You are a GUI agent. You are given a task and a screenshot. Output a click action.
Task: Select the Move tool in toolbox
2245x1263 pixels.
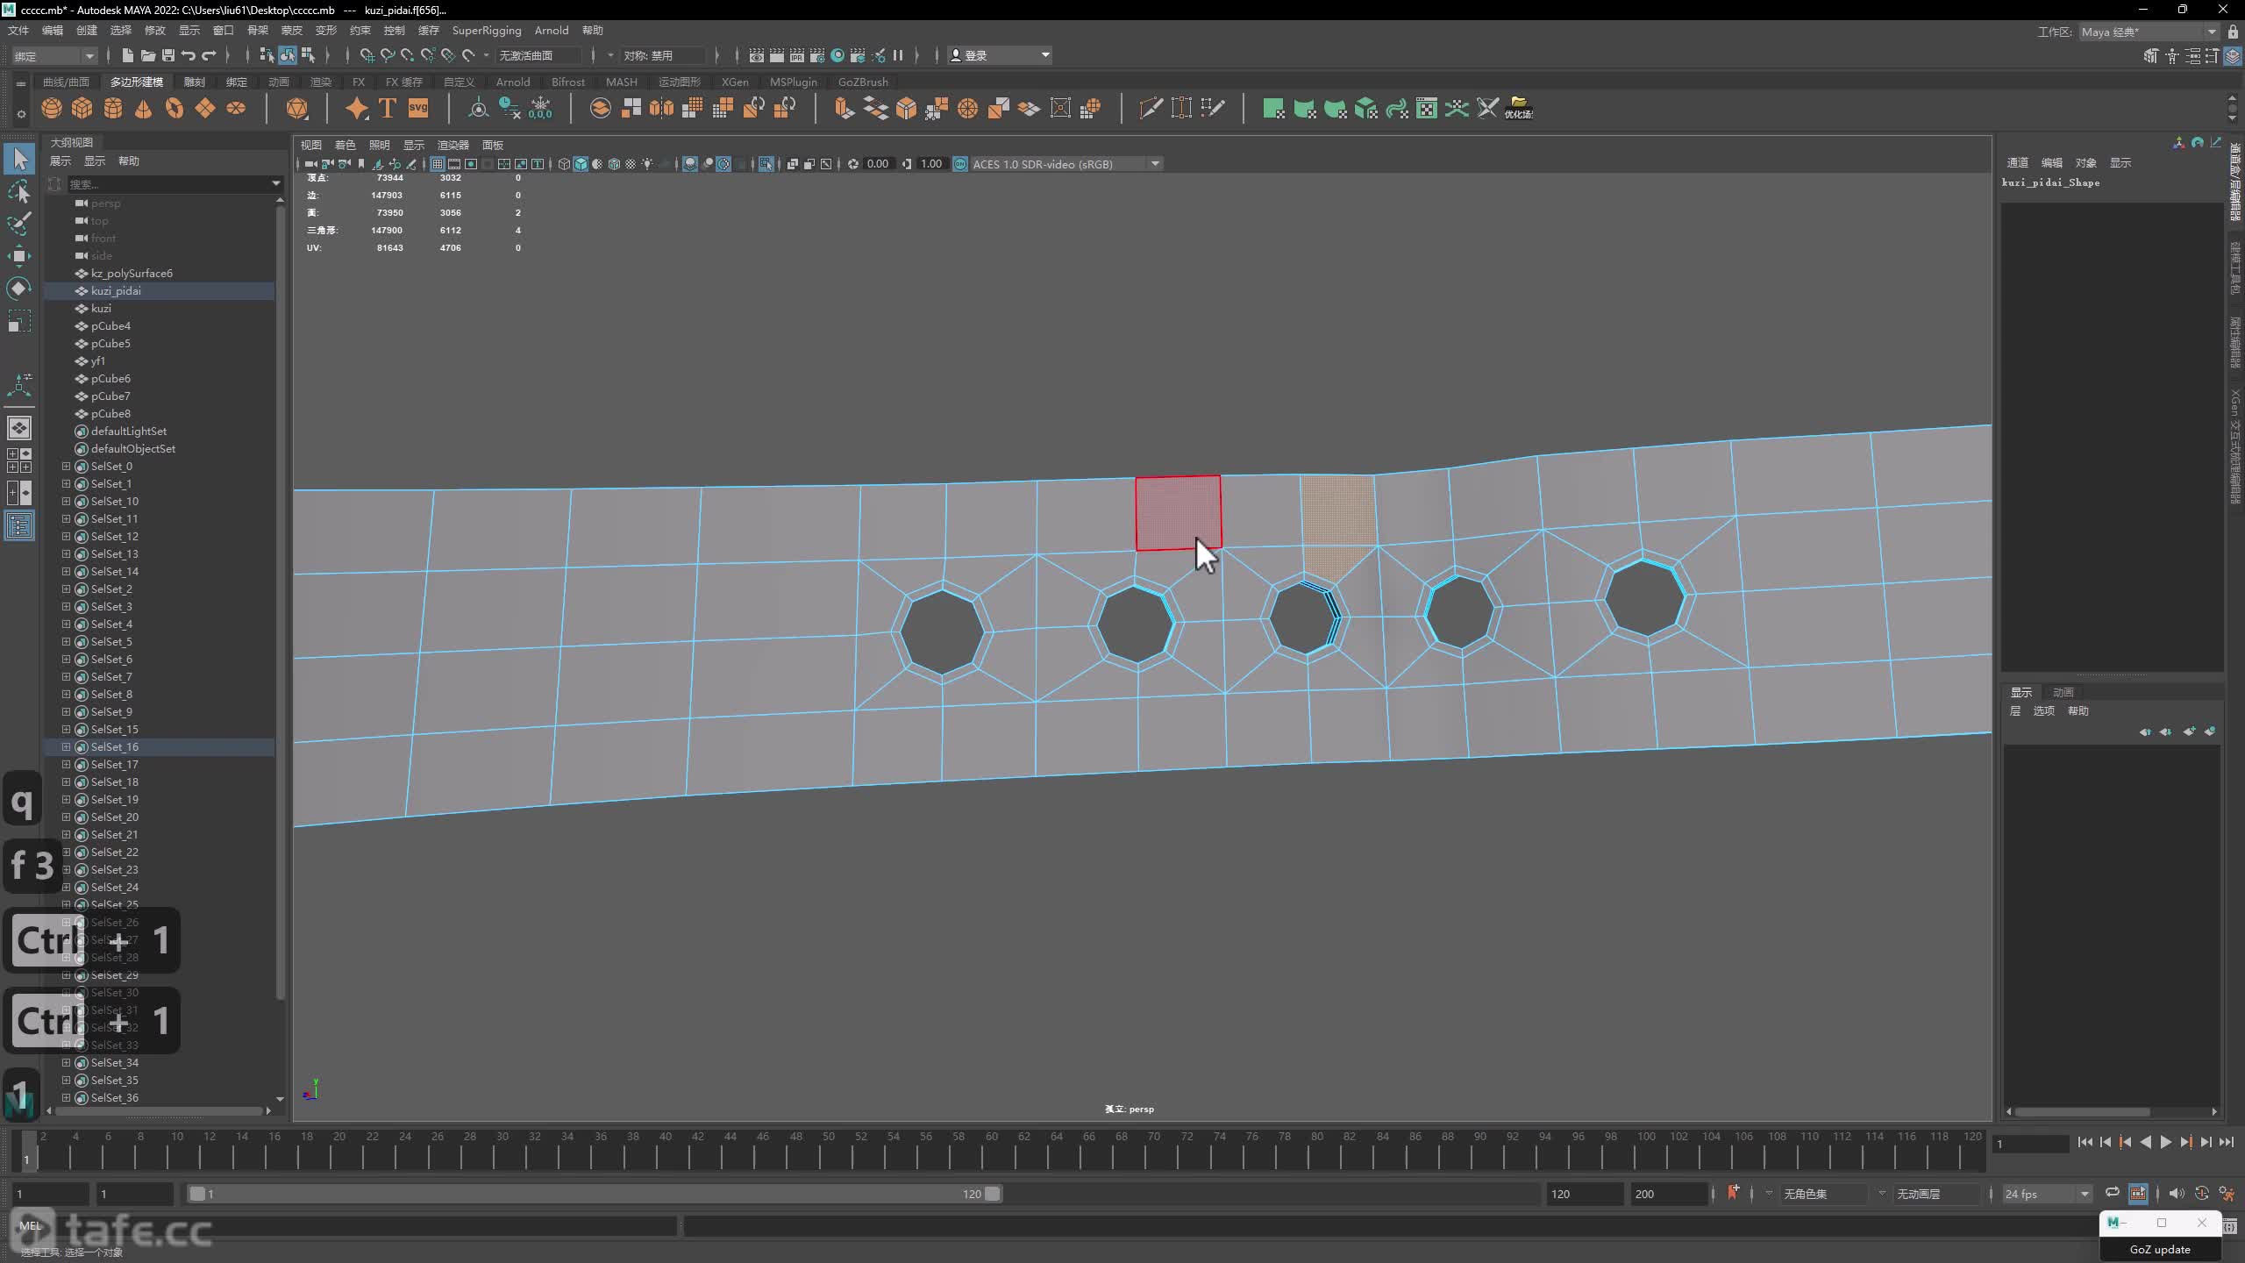[x=19, y=256]
